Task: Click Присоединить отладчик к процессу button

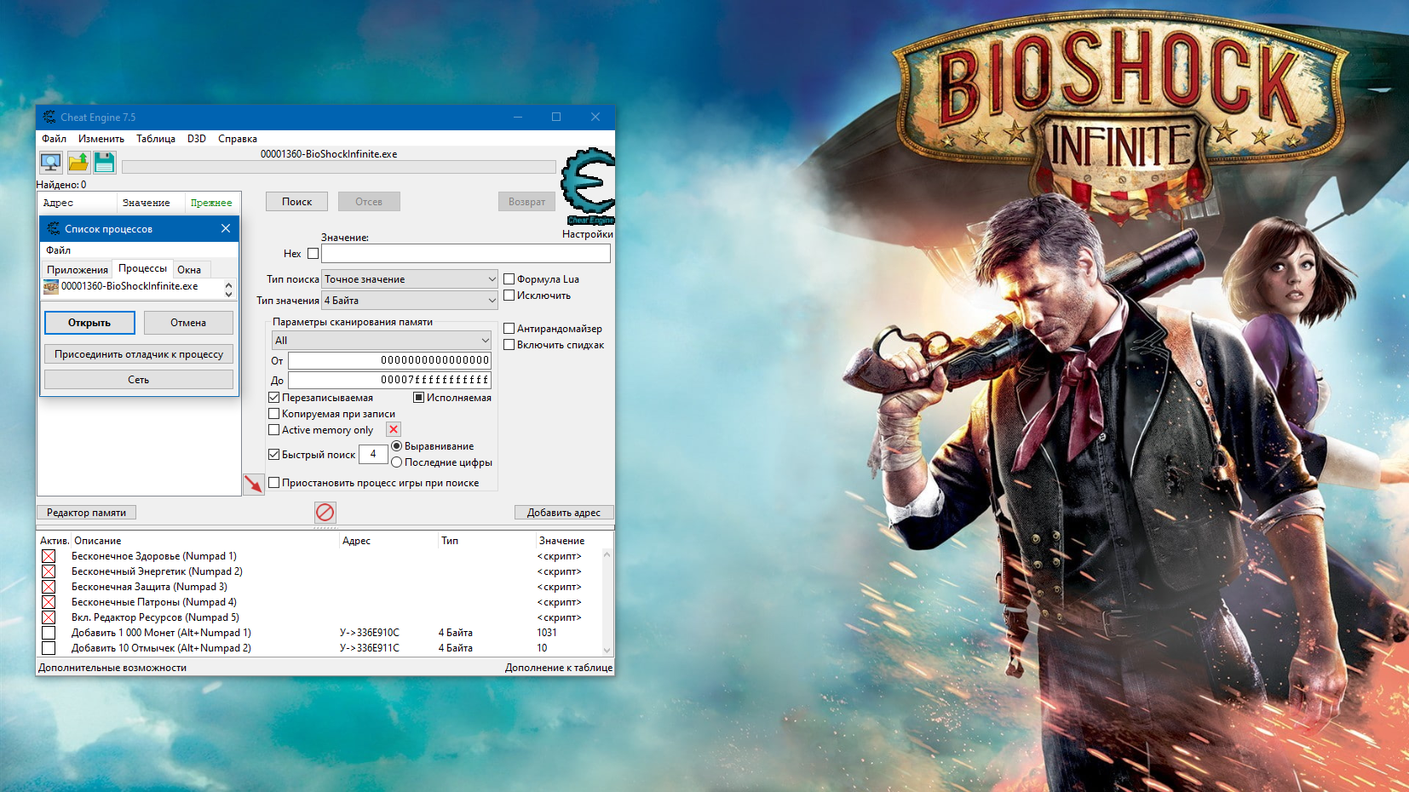Action: 139,354
